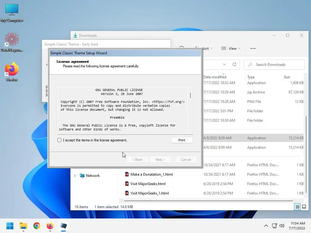The image size is (311, 233).
Task: Open File Explorer from taskbar
Action: (x=23, y=226)
